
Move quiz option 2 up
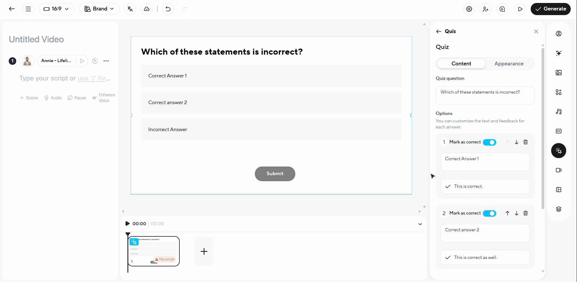[x=507, y=213]
